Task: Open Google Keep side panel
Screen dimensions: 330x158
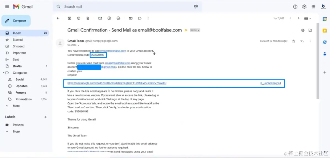Action: tap(325, 31)
